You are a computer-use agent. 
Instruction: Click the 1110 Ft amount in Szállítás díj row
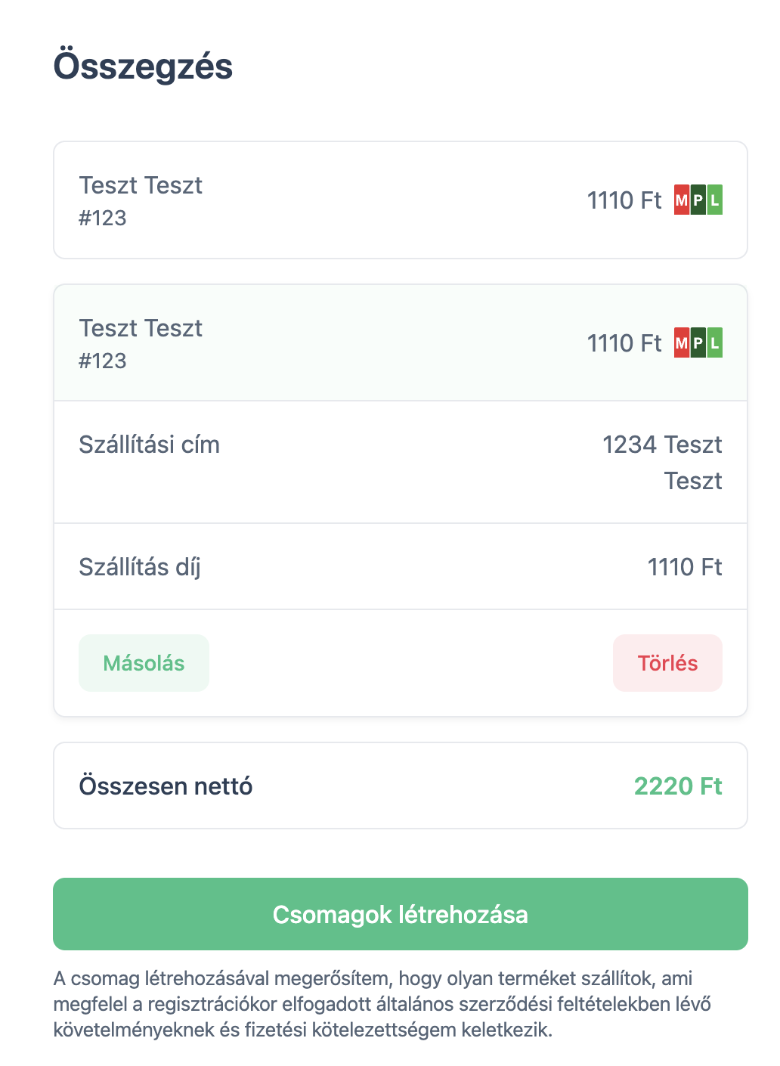point(684,567)
